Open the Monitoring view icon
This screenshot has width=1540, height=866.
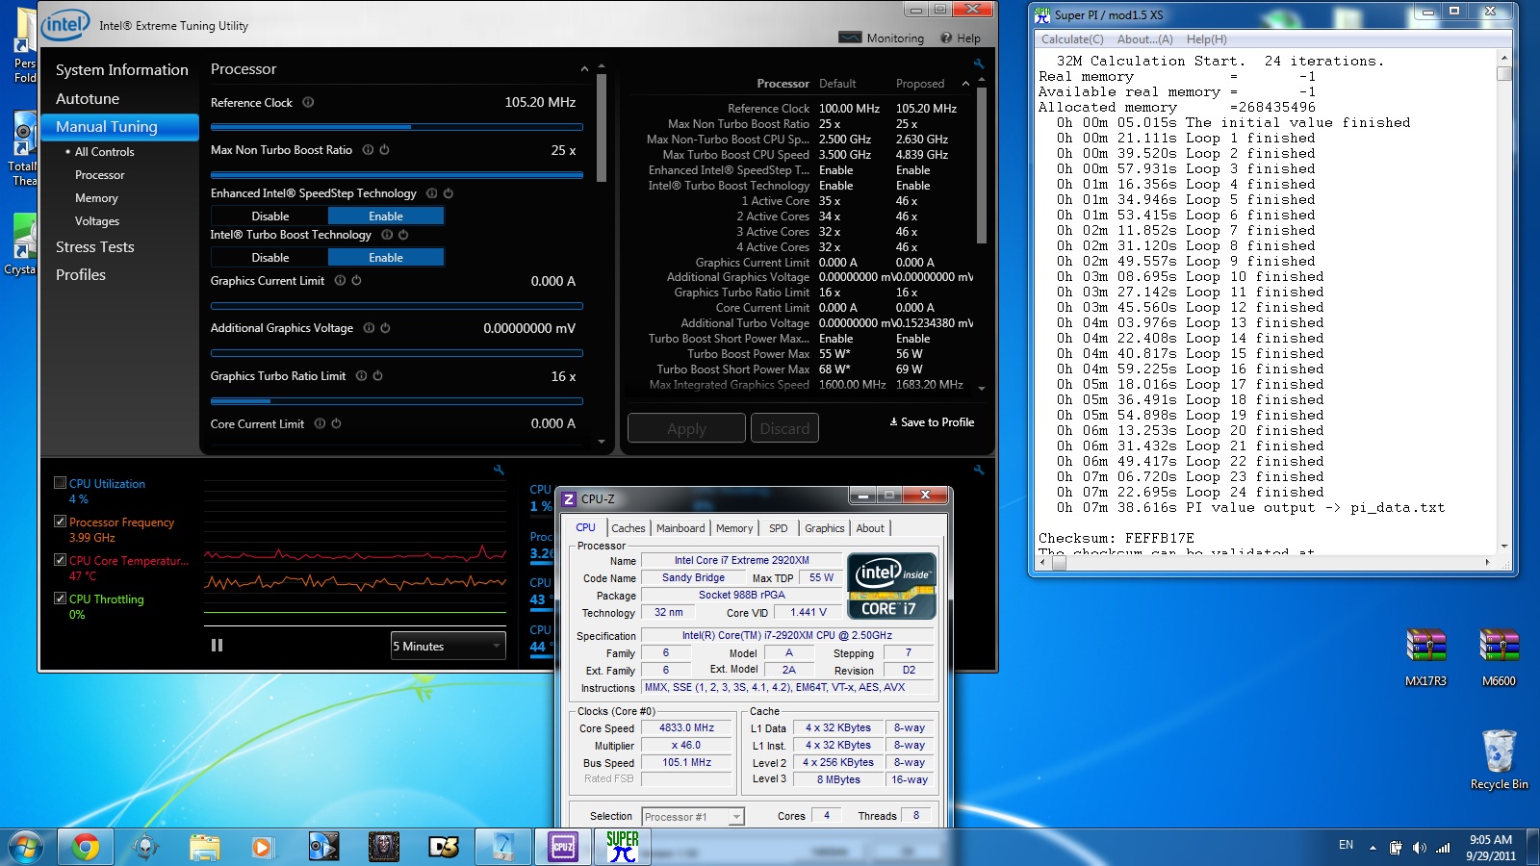[850, 38]
